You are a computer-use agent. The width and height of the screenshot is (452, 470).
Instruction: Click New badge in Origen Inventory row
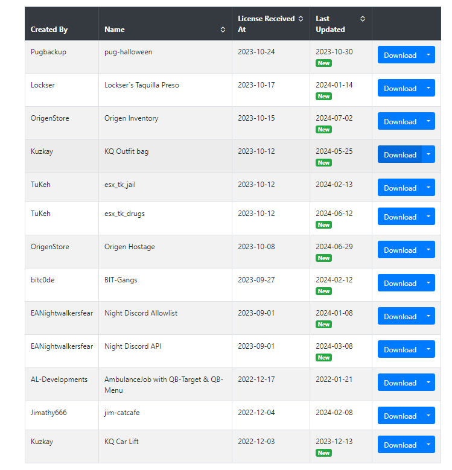(323, 130)
